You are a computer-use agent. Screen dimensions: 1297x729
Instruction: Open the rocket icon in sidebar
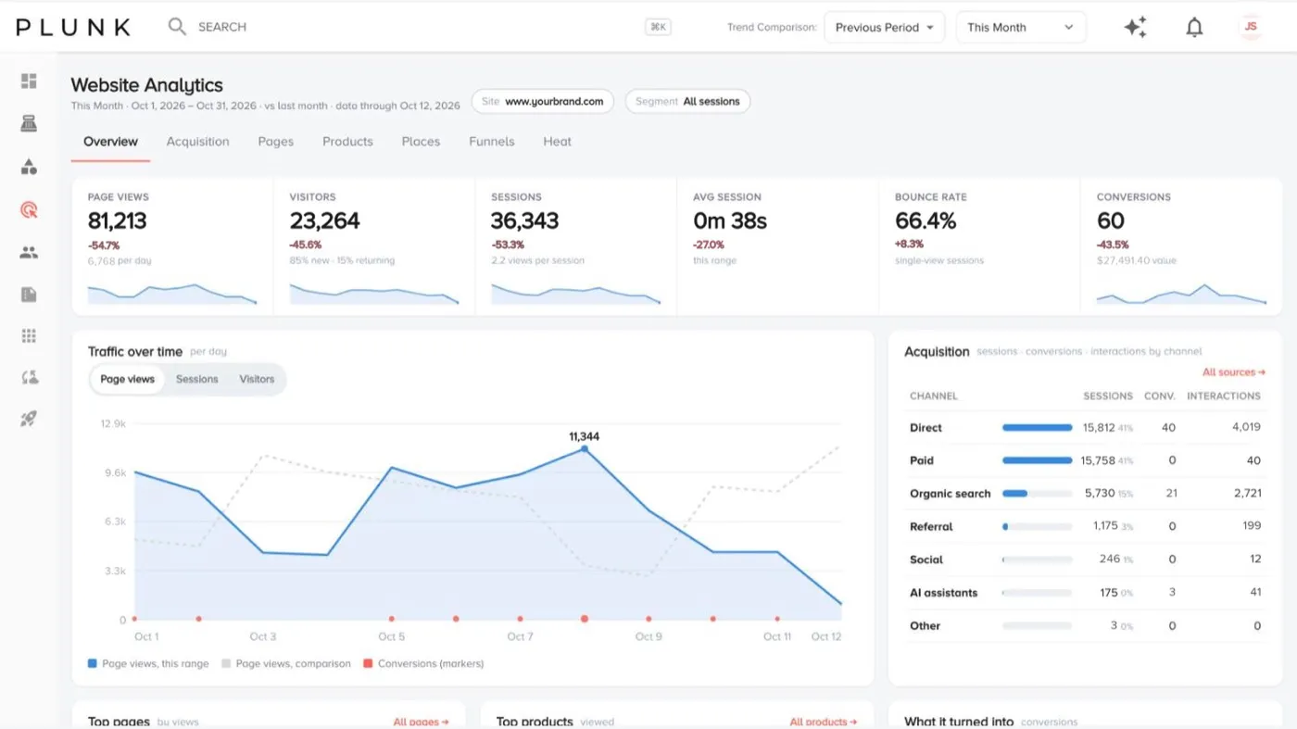point(29,420)
